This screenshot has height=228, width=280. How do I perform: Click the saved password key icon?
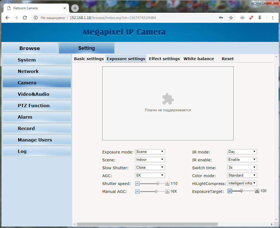click(221, 18)
